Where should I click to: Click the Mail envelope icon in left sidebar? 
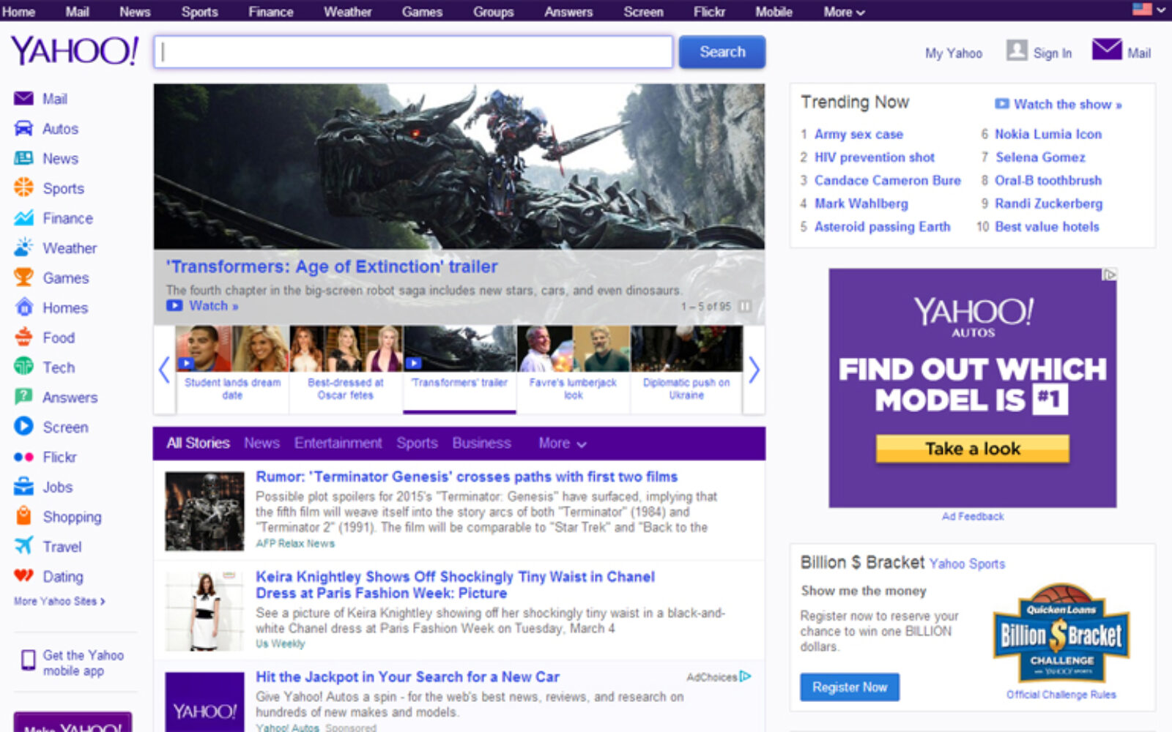[23, 99]
